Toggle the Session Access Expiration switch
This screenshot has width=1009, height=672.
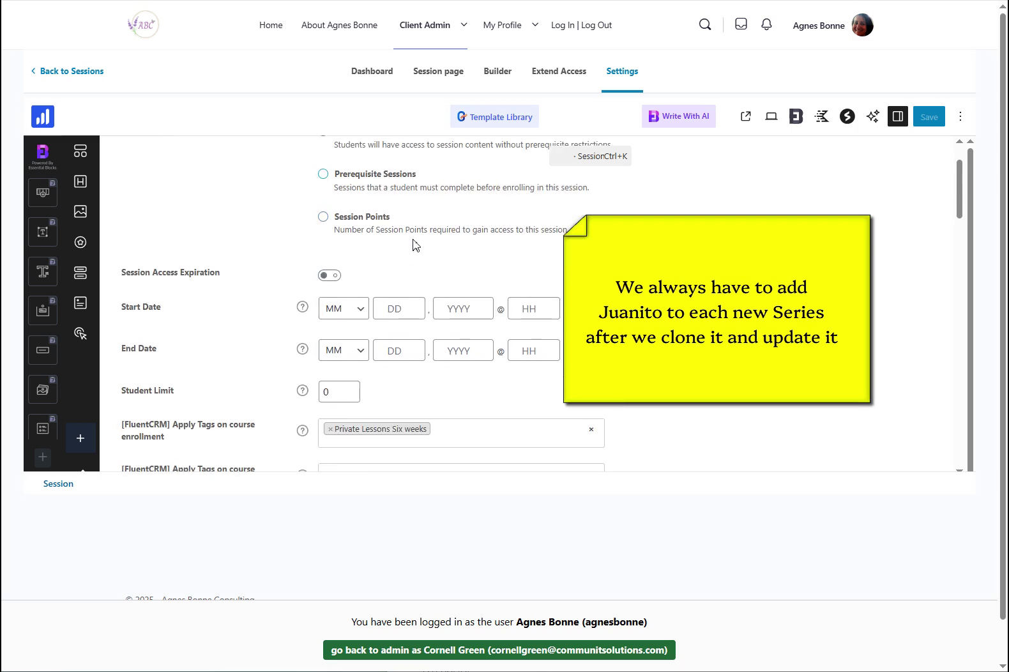pyautogui.click(x=330, y=275)
